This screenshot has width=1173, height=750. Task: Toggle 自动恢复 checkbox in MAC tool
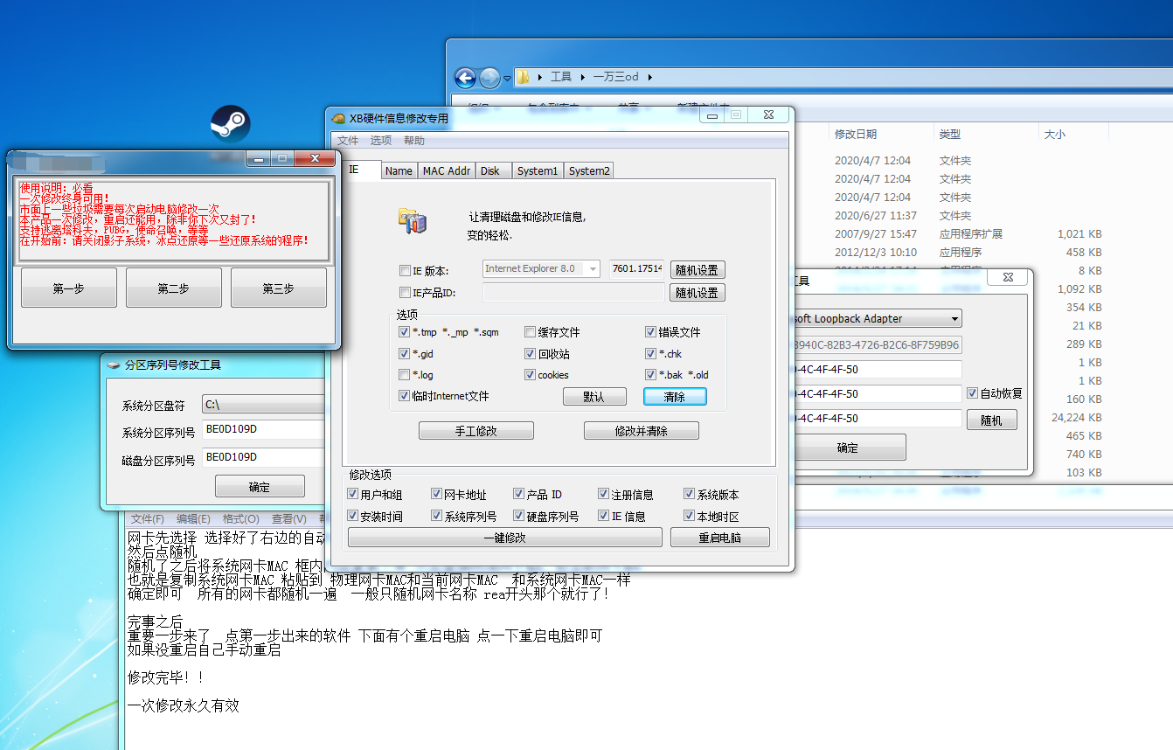click(x=973, y=393)
